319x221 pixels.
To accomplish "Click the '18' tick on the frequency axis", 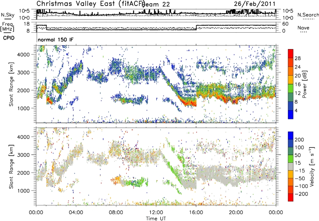I will (x=26, y=24).
